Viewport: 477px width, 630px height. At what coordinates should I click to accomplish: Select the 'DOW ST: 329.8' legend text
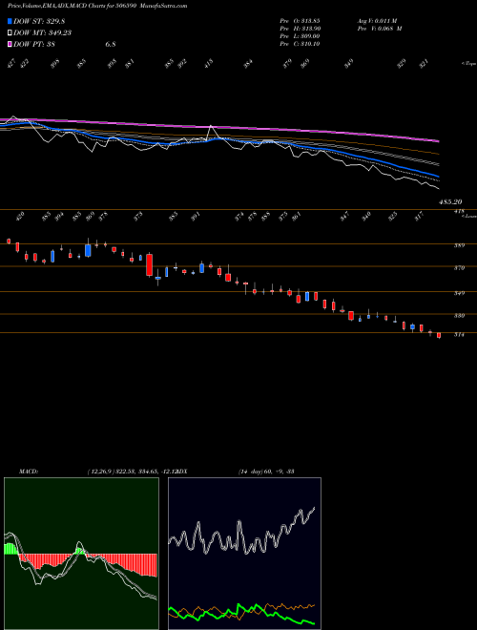[x=39, y=21]
